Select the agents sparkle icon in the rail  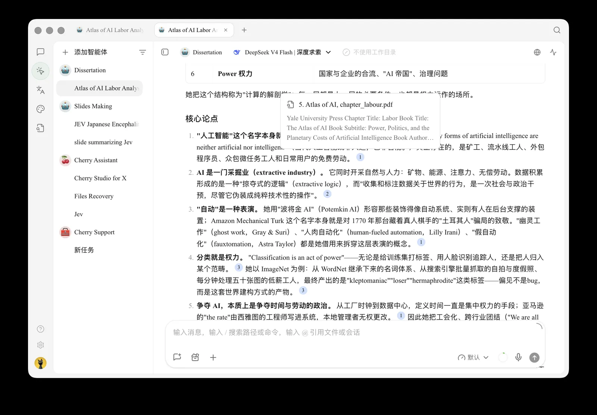point(41,71)
